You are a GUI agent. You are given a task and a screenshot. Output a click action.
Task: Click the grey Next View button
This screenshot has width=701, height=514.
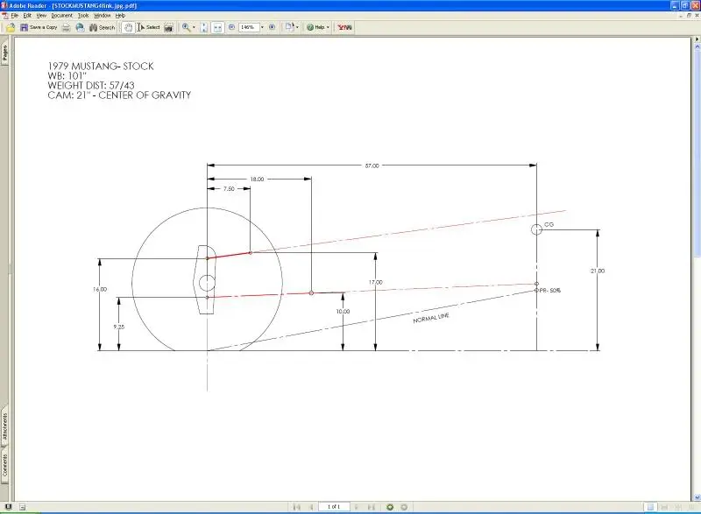[404, 507]
